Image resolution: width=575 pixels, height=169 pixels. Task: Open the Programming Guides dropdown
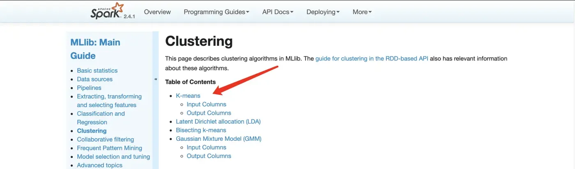pyautogui.click(x=216, y=12)
